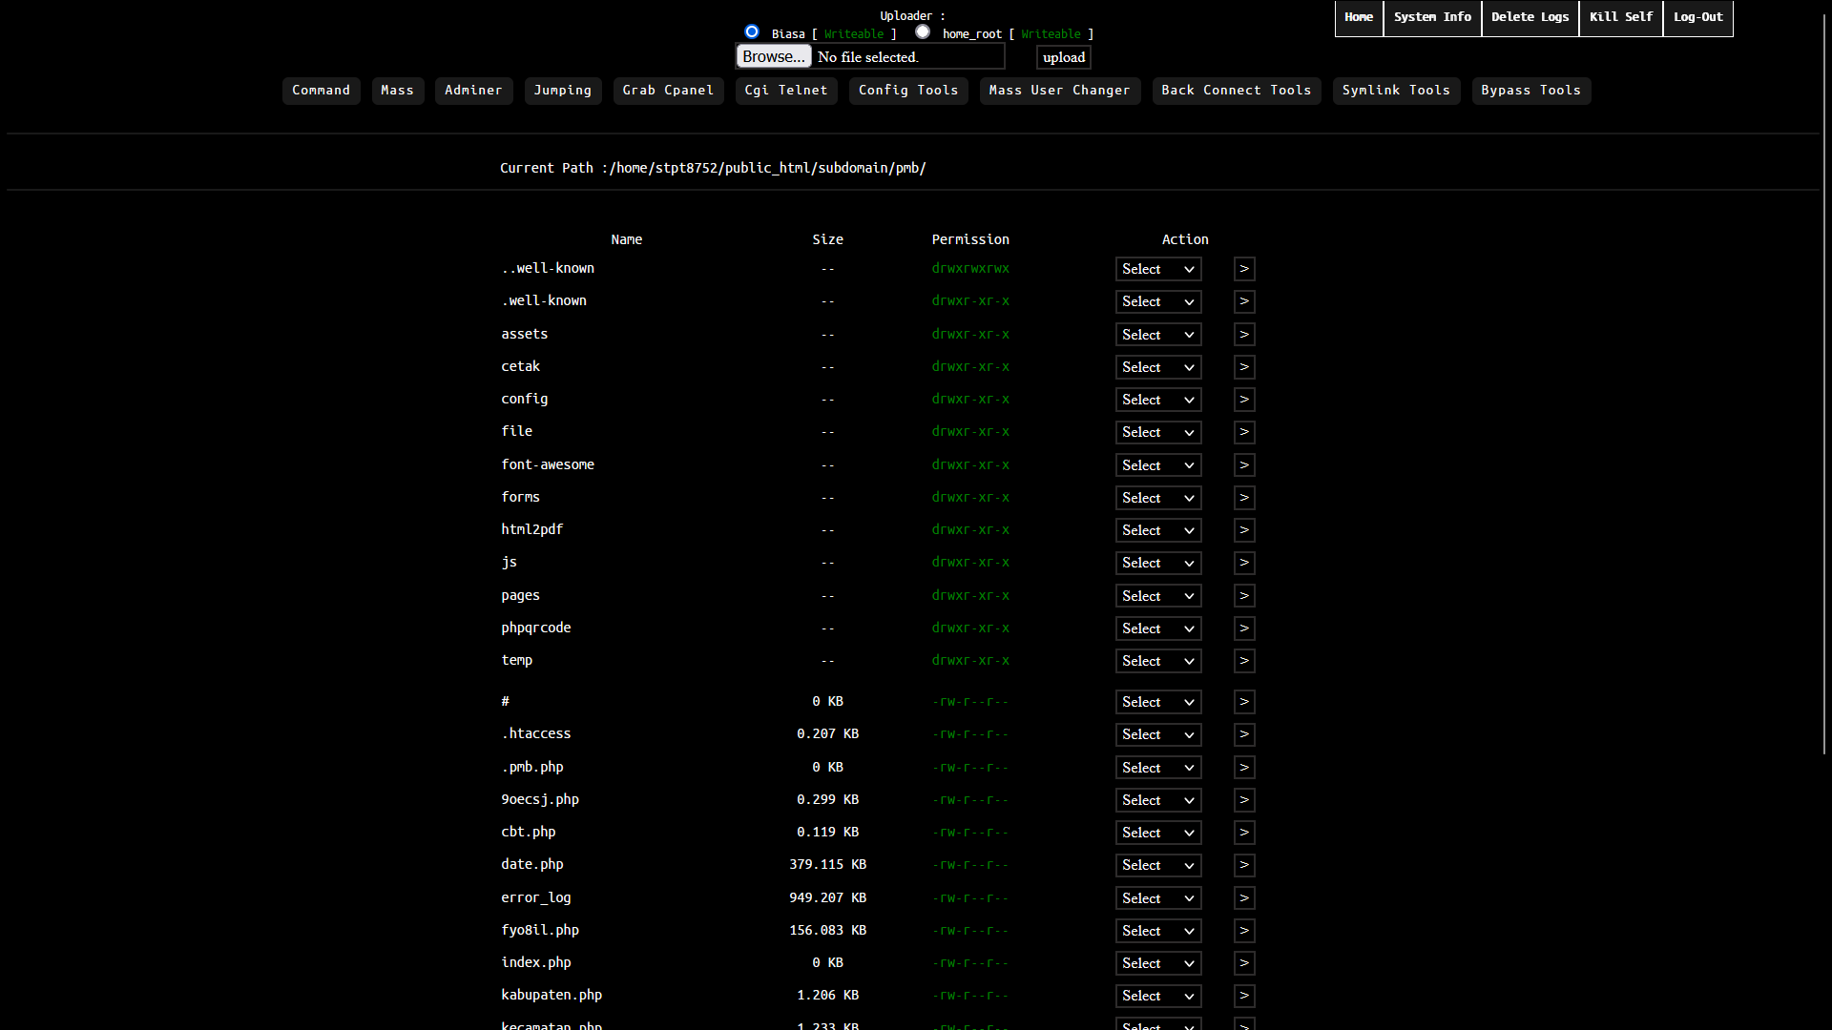Open the System Info menu item
1832x1030 pixels.
coord(1432,18)
